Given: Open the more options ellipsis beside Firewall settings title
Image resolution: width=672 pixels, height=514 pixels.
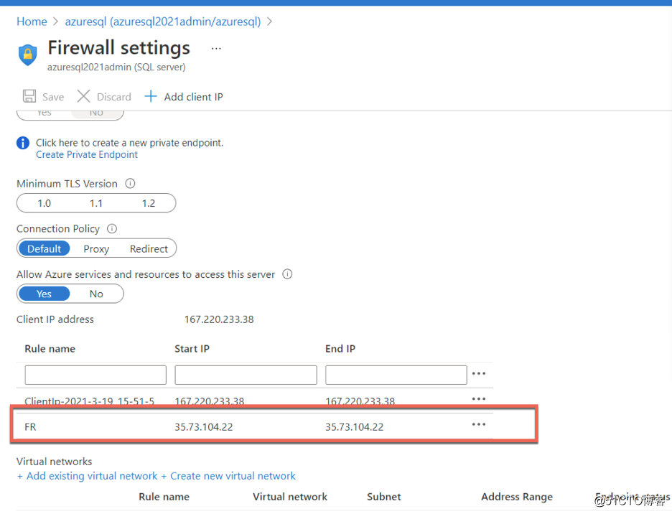Looking at the screenshot, I should tap(216, 49).
